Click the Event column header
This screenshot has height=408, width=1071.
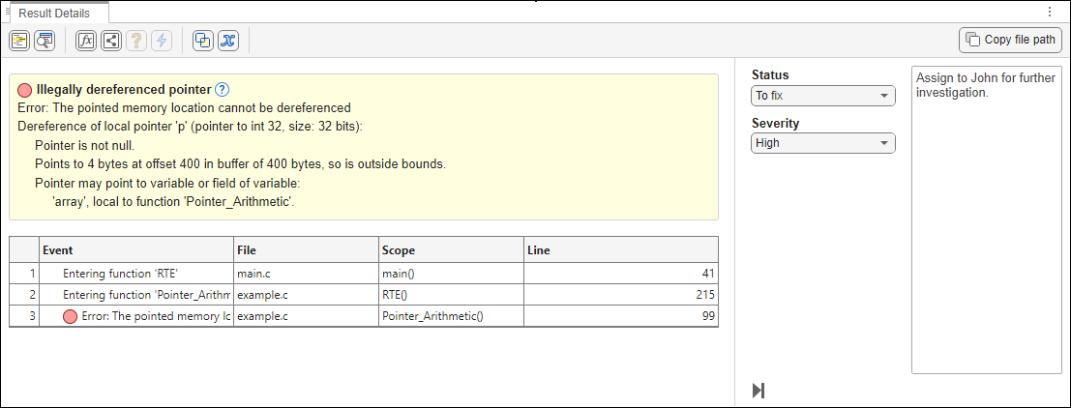pyautogui.click(x=135, y=250)
